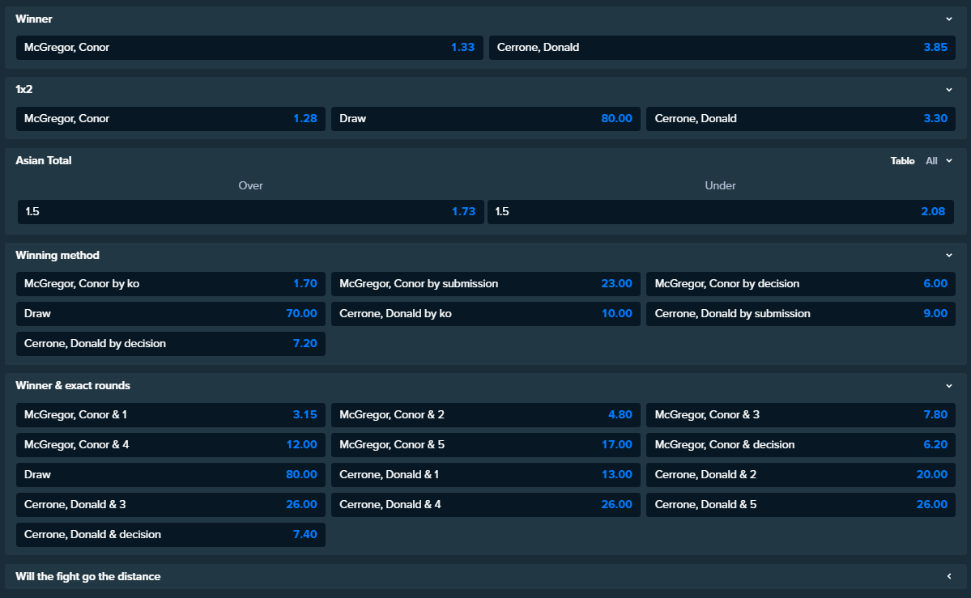Screen dimensions: 971x598
Task: Collapse the 1x2 market chevron
Action: click(948, 90)
